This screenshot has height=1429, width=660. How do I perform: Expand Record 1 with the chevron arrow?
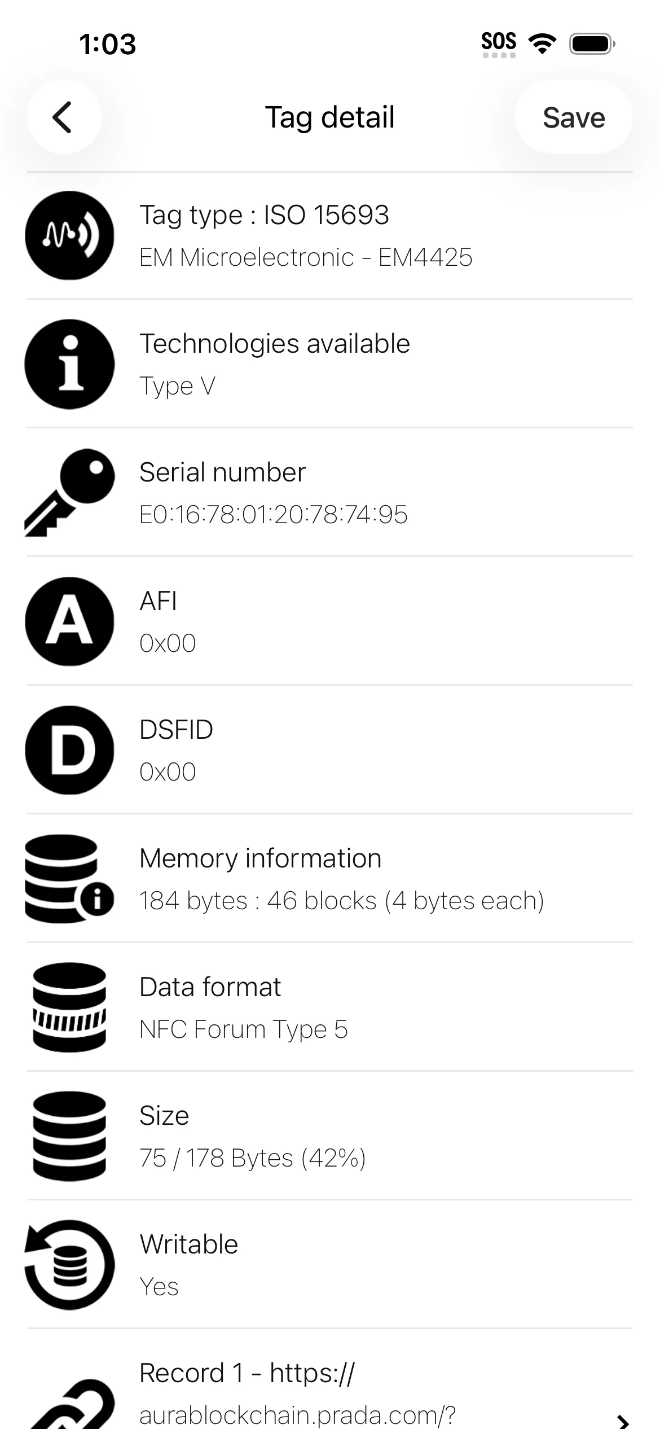623,1419
